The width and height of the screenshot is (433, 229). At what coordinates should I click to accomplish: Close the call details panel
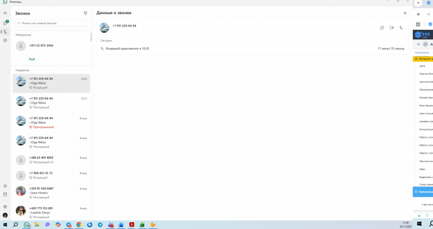point(405,13)
